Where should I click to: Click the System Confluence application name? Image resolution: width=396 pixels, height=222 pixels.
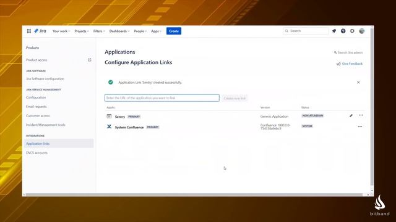pos(129,128)
